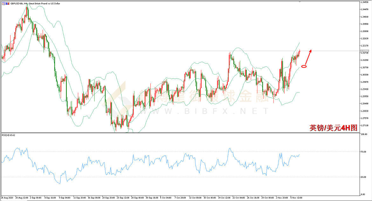Select the small red ellipse marker
This screenshot has width=372, height=201.
pyautogui.click(x=304, y=66)
